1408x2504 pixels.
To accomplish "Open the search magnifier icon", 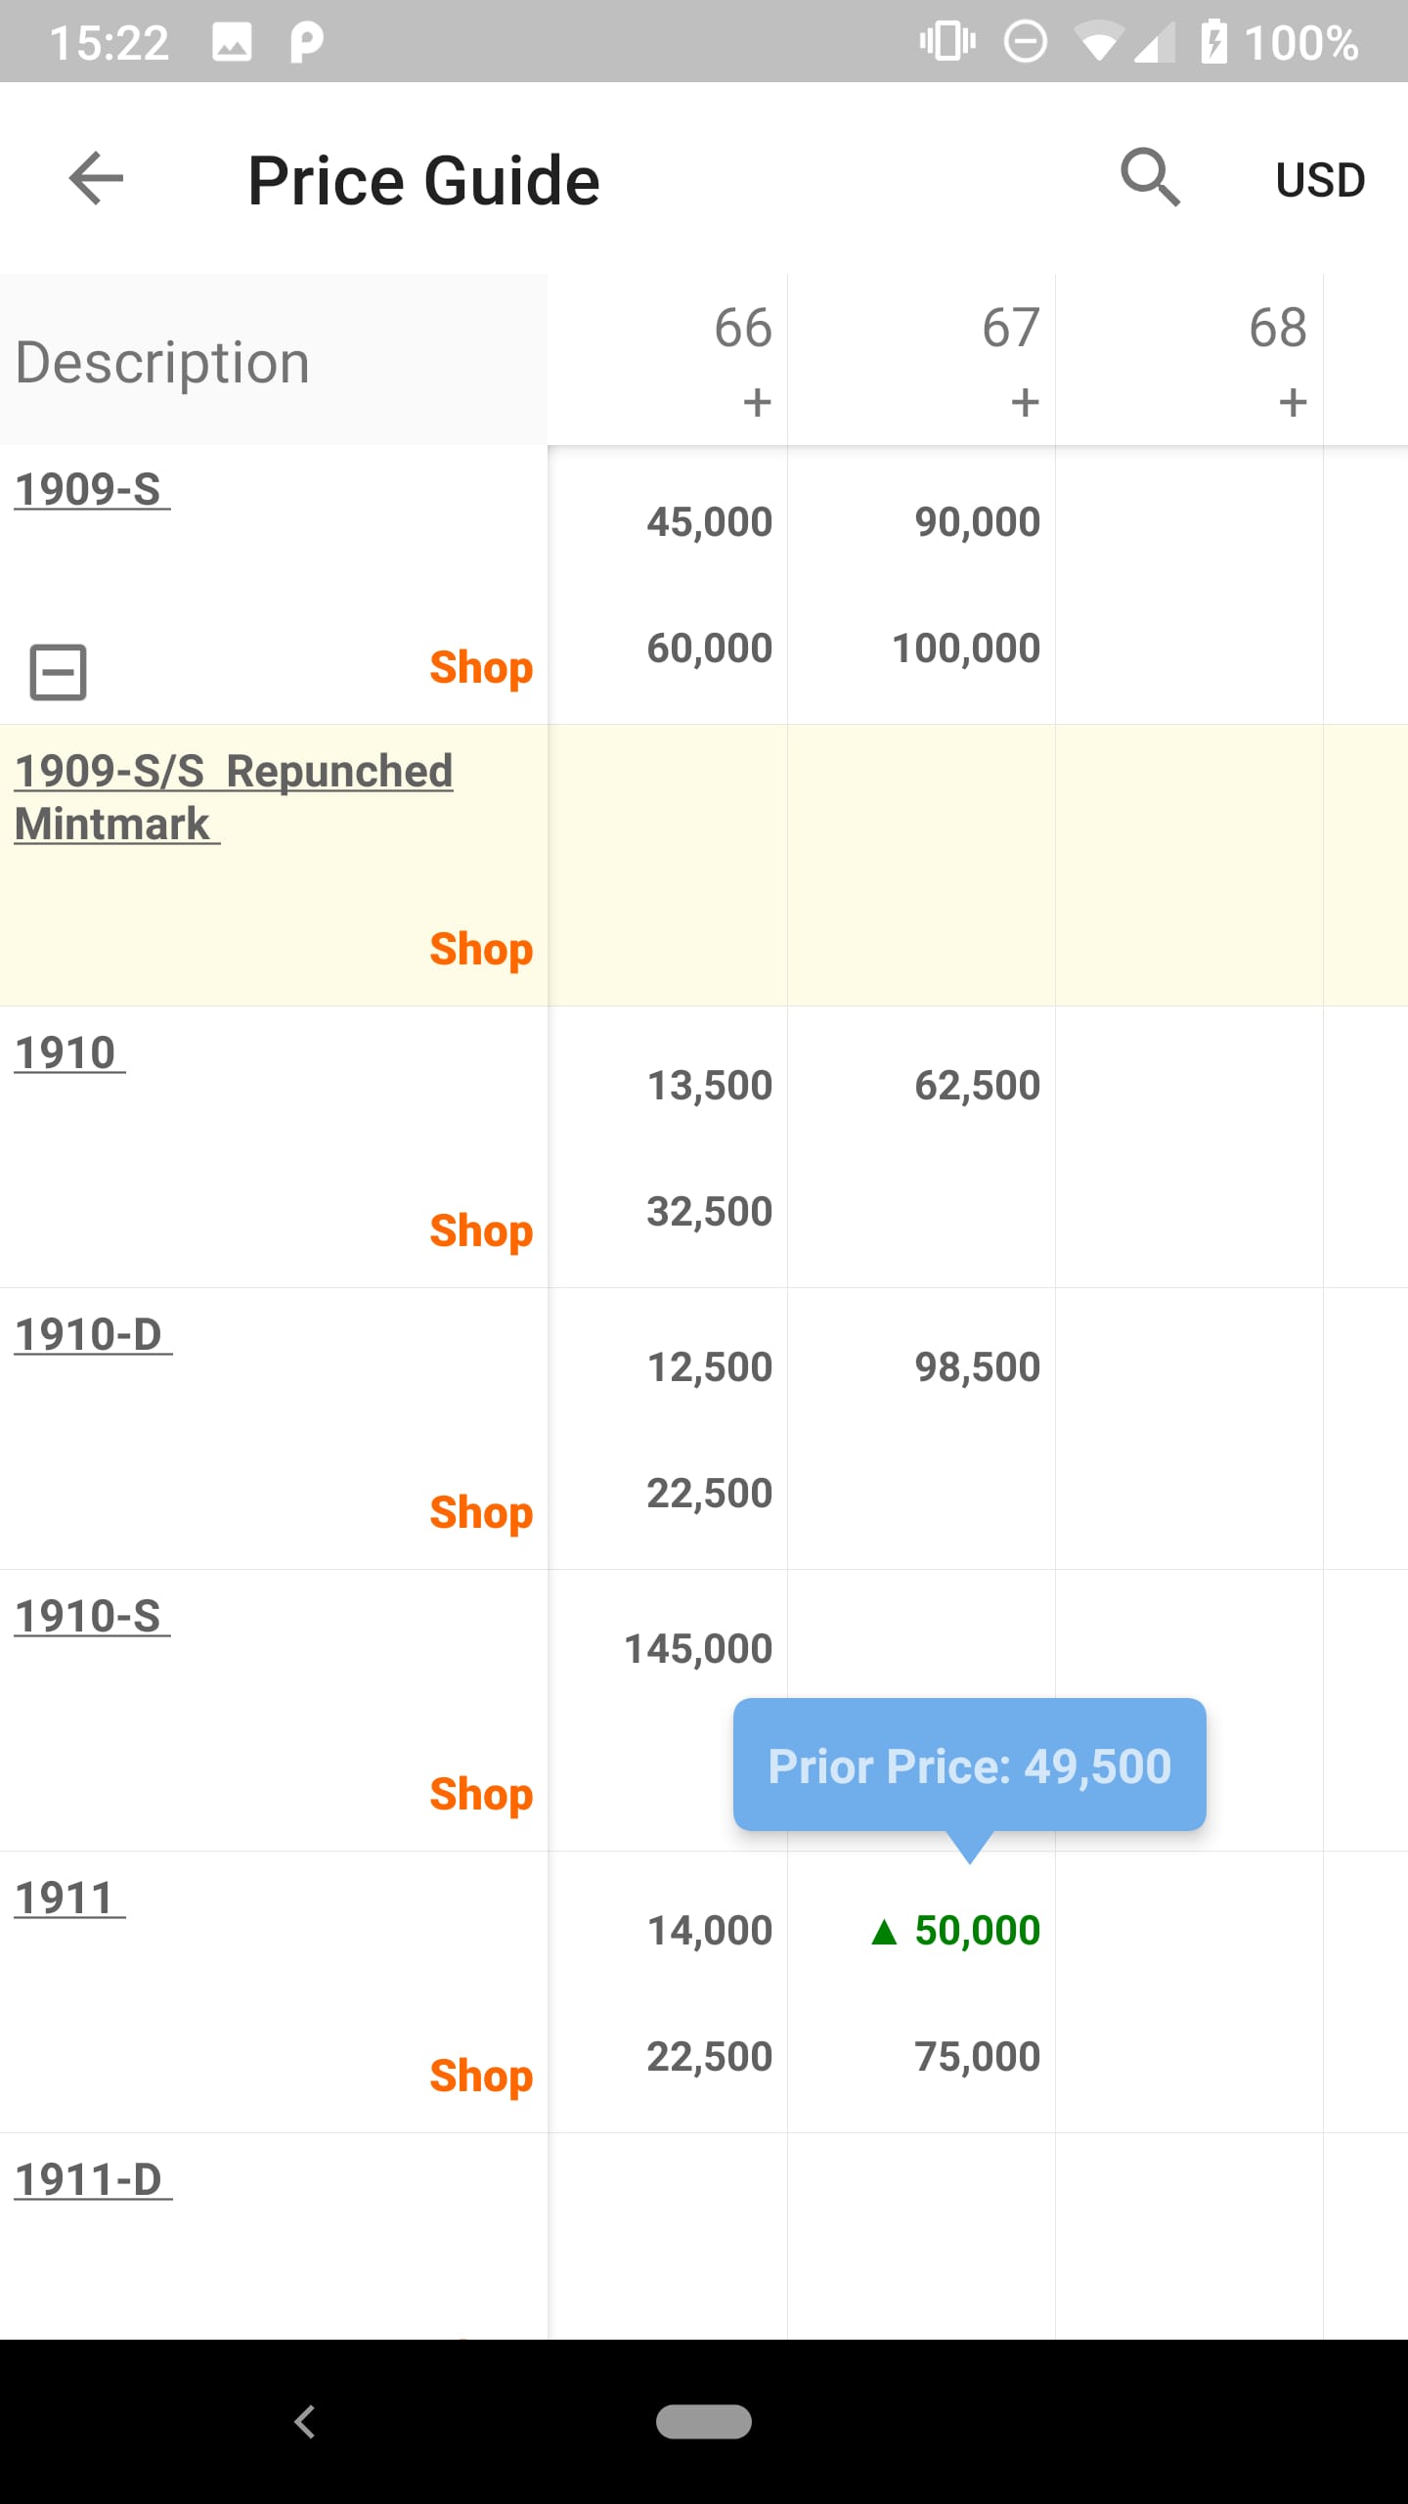I will 1150,179.
